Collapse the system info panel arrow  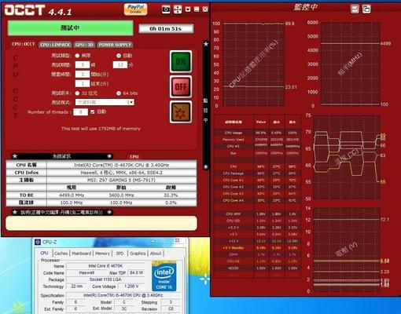click(x=109, y=156)
